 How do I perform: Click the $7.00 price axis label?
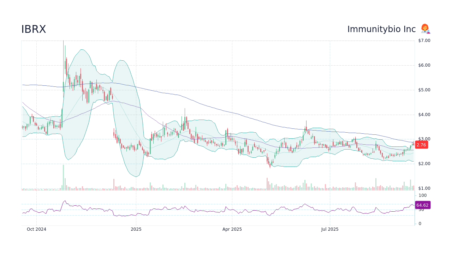424,41
